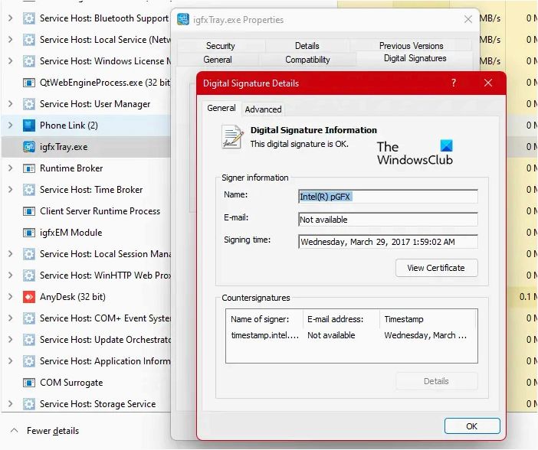
Task: Select the COM Surrogate process row
Action: pos(86,383)
